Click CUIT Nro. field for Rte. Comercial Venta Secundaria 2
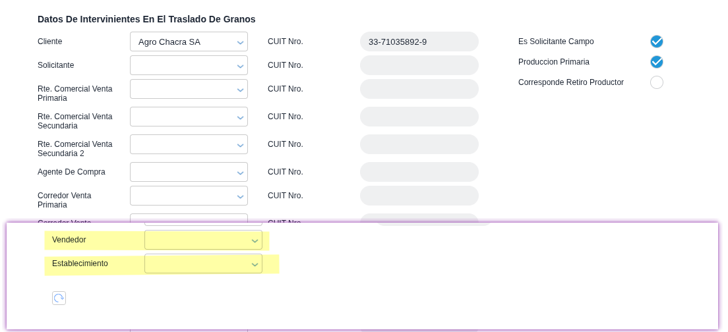Viewport: 728px width, 332px height. coord(419,144)
